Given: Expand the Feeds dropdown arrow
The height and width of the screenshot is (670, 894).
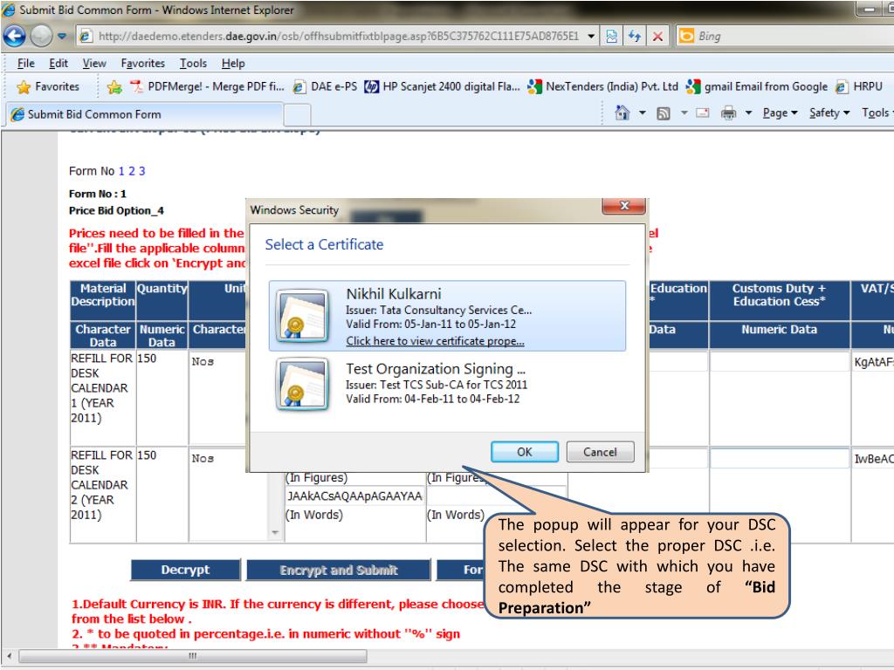Looking at the screenshot, I should coord(684,113).
